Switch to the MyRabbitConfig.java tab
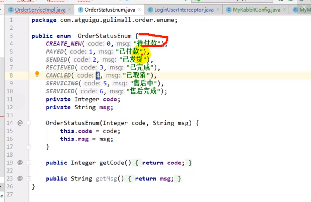The height and width of the screenshot is (202, 311). pyautogui.click(x=257, y=10)
